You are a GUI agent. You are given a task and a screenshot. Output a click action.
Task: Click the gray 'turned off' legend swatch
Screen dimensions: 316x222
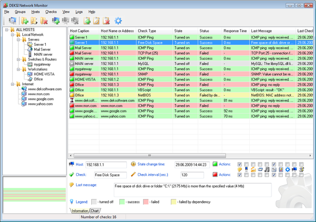(94, 202)
